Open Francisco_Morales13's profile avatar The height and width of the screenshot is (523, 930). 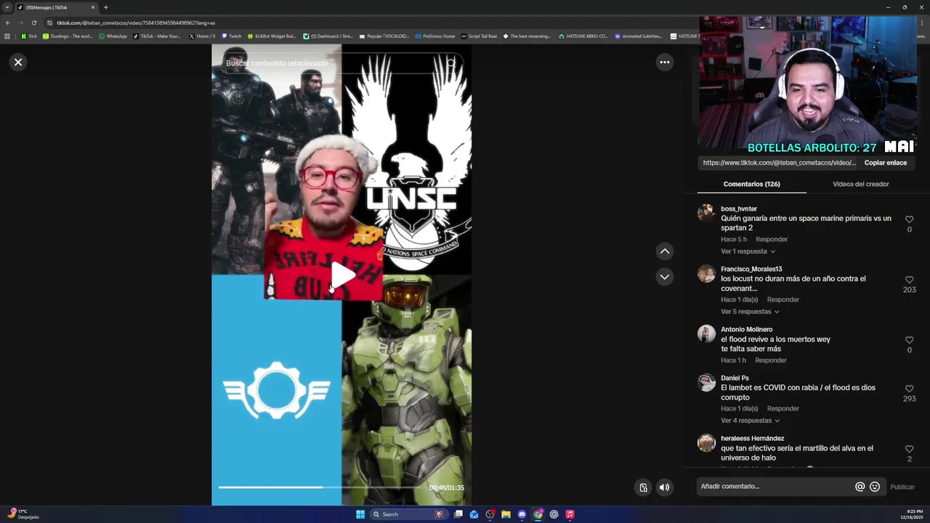pos(706,273)
